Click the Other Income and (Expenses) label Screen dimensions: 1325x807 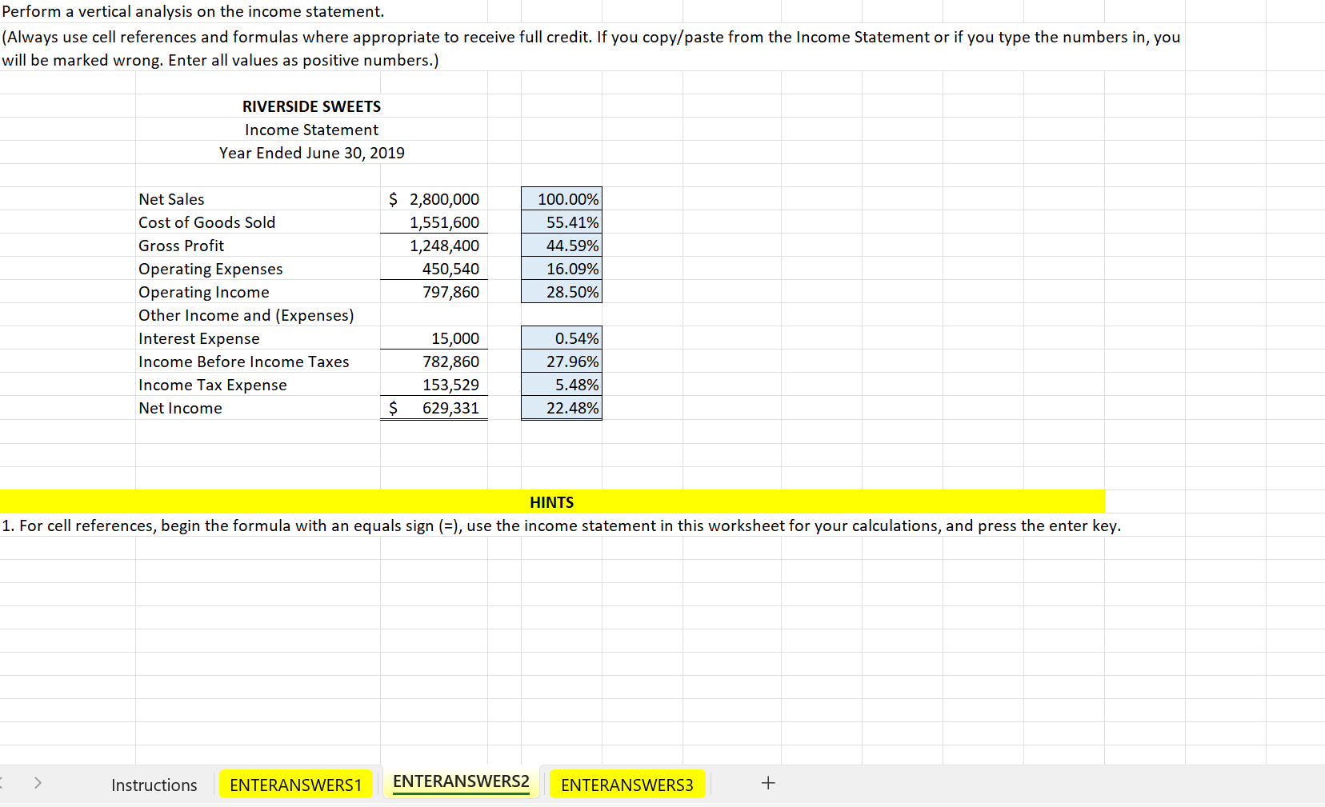246,315
